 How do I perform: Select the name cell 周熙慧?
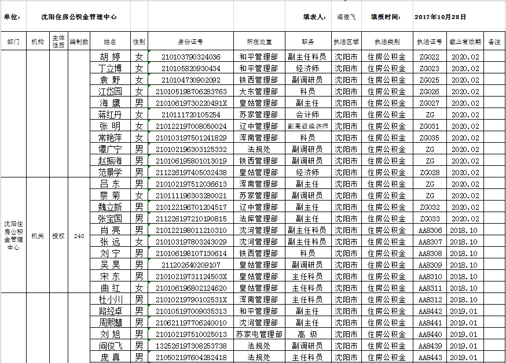click(111, 323)
